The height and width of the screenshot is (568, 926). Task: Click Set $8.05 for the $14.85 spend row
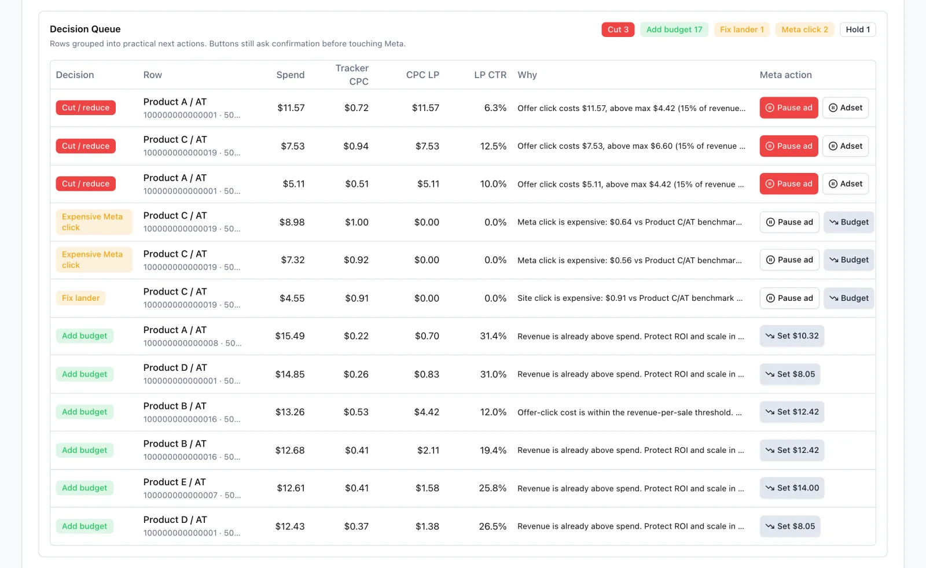pyautogui.click(x=790, y=374)
